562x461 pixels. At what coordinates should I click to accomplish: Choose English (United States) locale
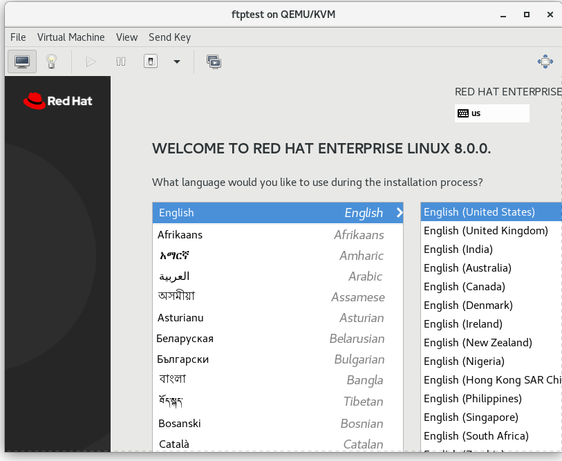491,212
